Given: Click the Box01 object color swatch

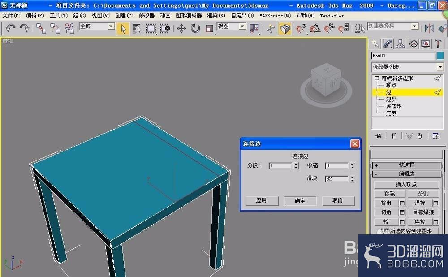Looking at the screenshot, I should pyautogui.click(x=440, y=56).
